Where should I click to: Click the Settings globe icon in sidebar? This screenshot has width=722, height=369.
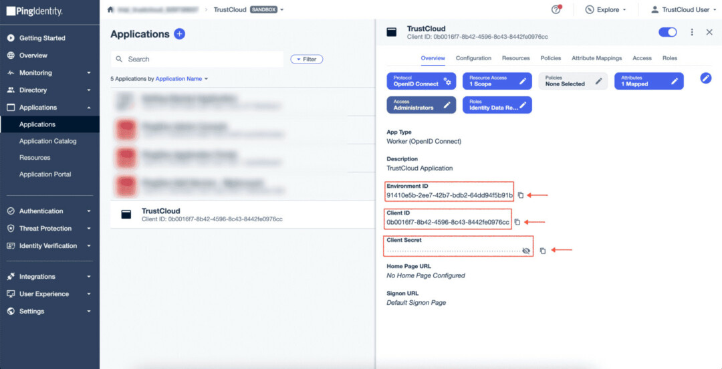[x=11, y=312]
